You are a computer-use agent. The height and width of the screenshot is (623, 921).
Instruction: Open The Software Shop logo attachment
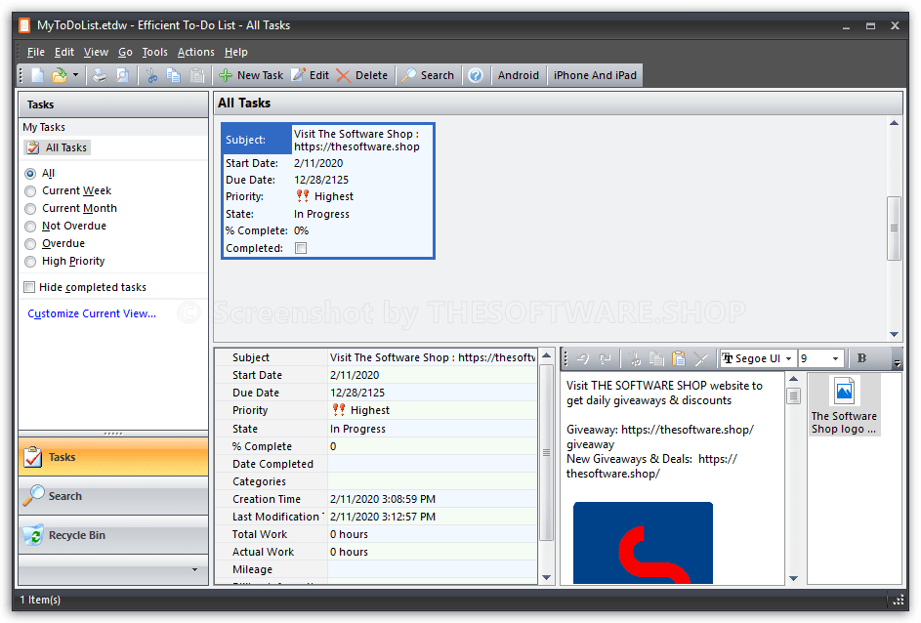tap(844, 405)
